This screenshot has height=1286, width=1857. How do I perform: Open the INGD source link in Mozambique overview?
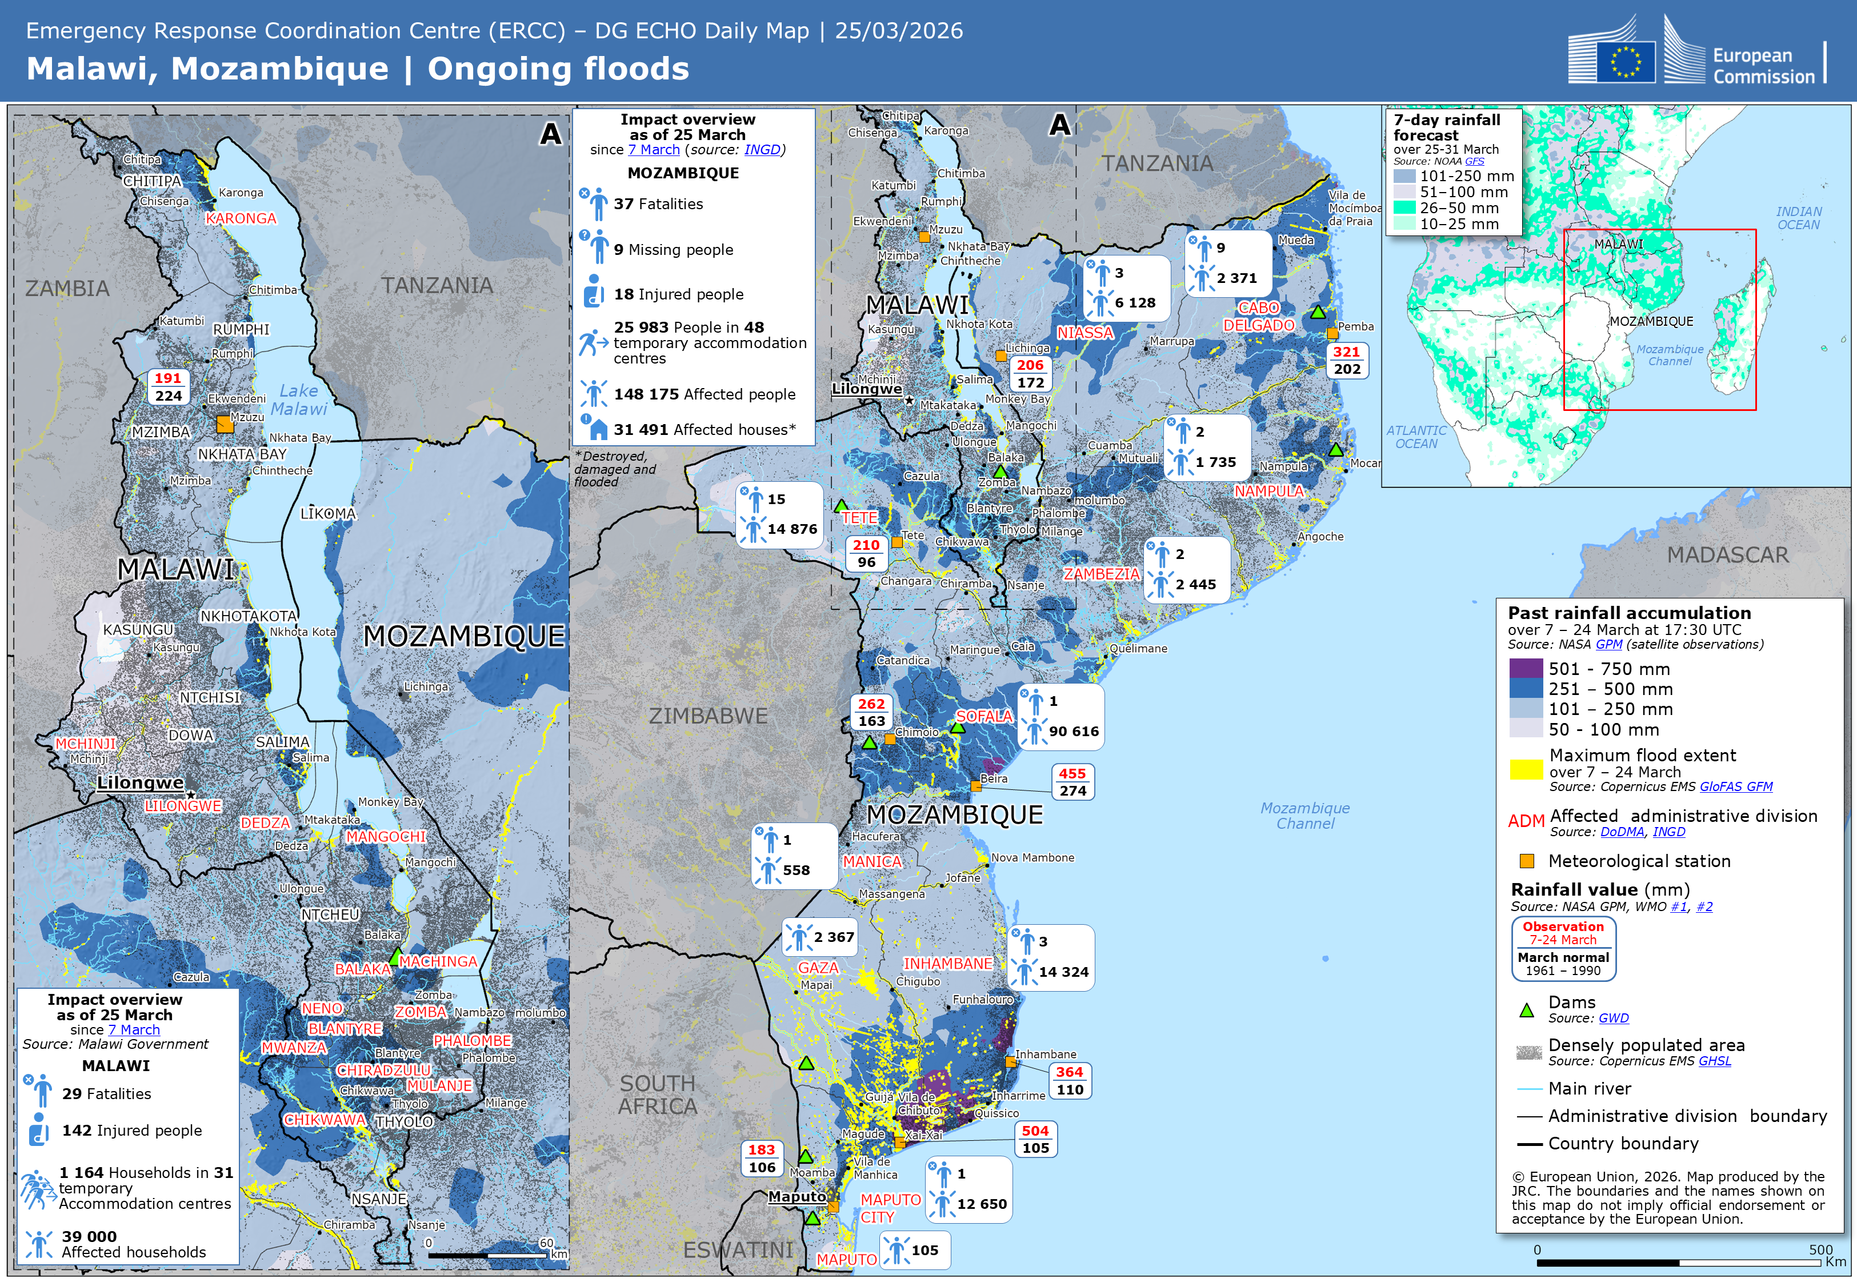pyautogui.click(x=762, y=150)
